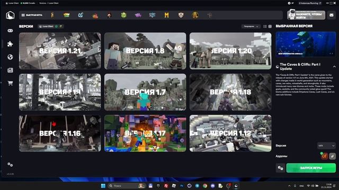Click the НАЖМИТЕ, ЧТОБЫ ВОЙТИ login button

(306, 15)
